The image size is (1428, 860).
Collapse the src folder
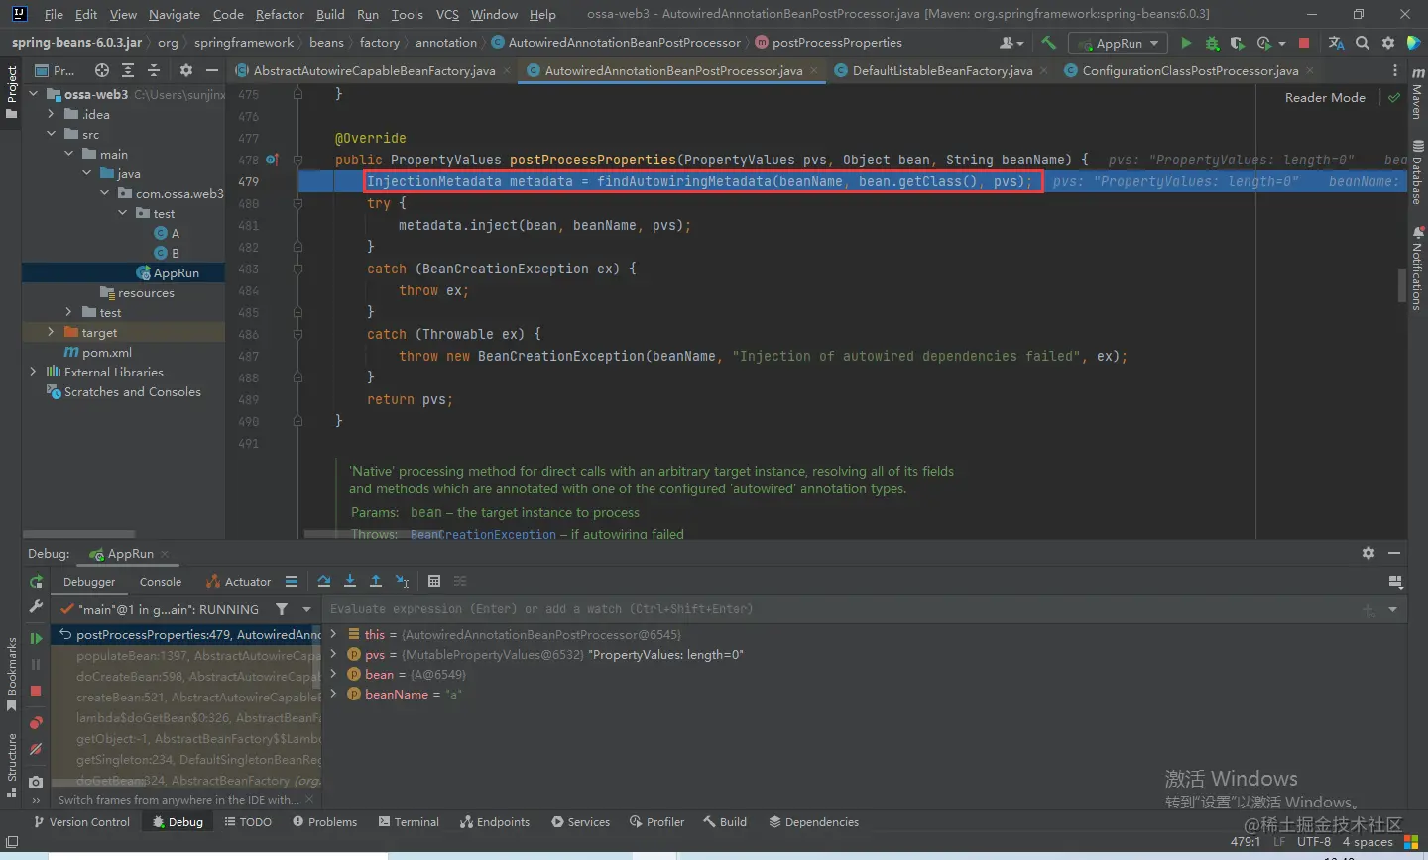click(x=51, y=134)
